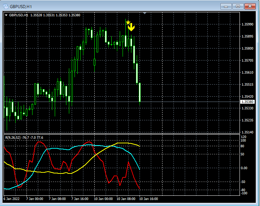Click the 1.35235 price scale label
Image resolution: width=260 pixels, height=206 pixels.
pos(247,120)
